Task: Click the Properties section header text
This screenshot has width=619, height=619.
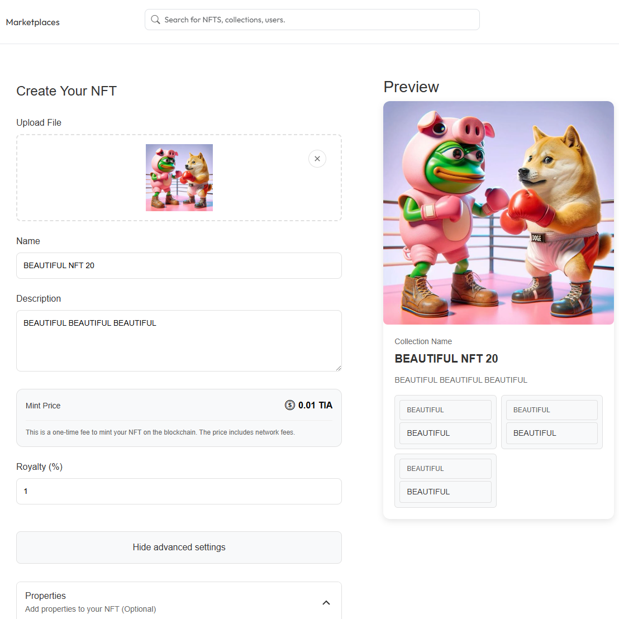Action: pyautogui.click(x=45, y=596)
